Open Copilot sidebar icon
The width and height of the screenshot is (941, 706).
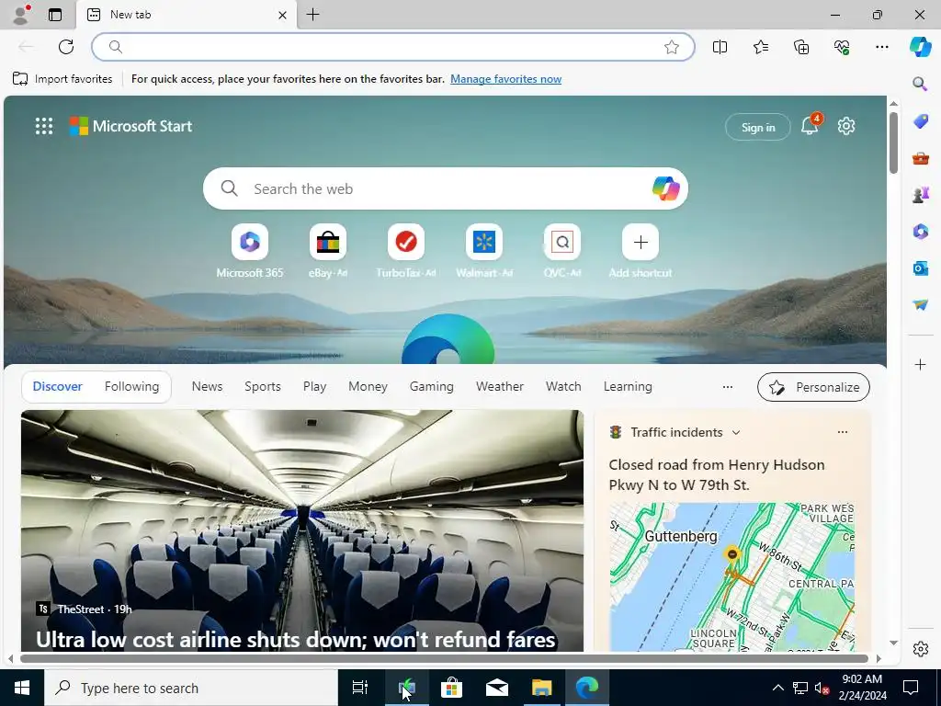click(x=920, y=47)
